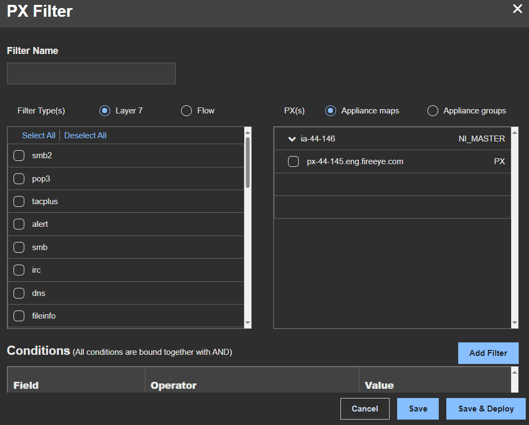
Task: Click filter type list scrollbar down arrow
Action: 247,323
